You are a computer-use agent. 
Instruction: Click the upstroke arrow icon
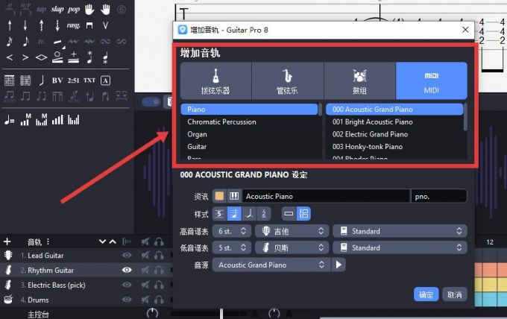(x=10, y=25)
